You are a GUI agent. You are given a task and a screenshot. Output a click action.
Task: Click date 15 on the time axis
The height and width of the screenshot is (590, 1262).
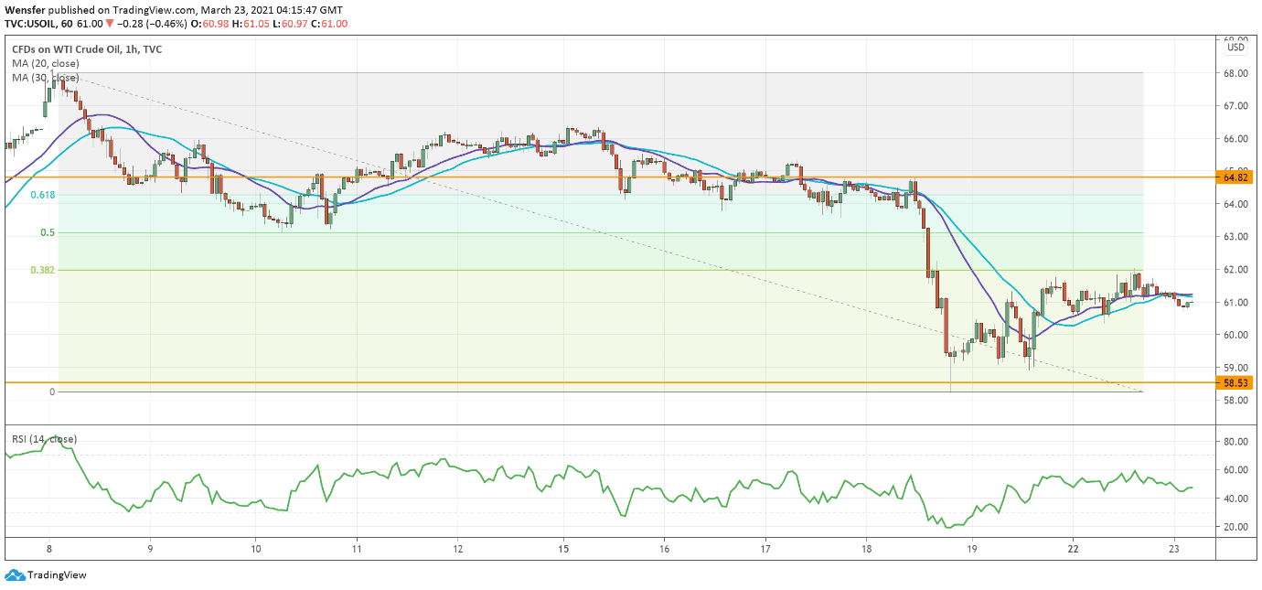tap(562, 549)
